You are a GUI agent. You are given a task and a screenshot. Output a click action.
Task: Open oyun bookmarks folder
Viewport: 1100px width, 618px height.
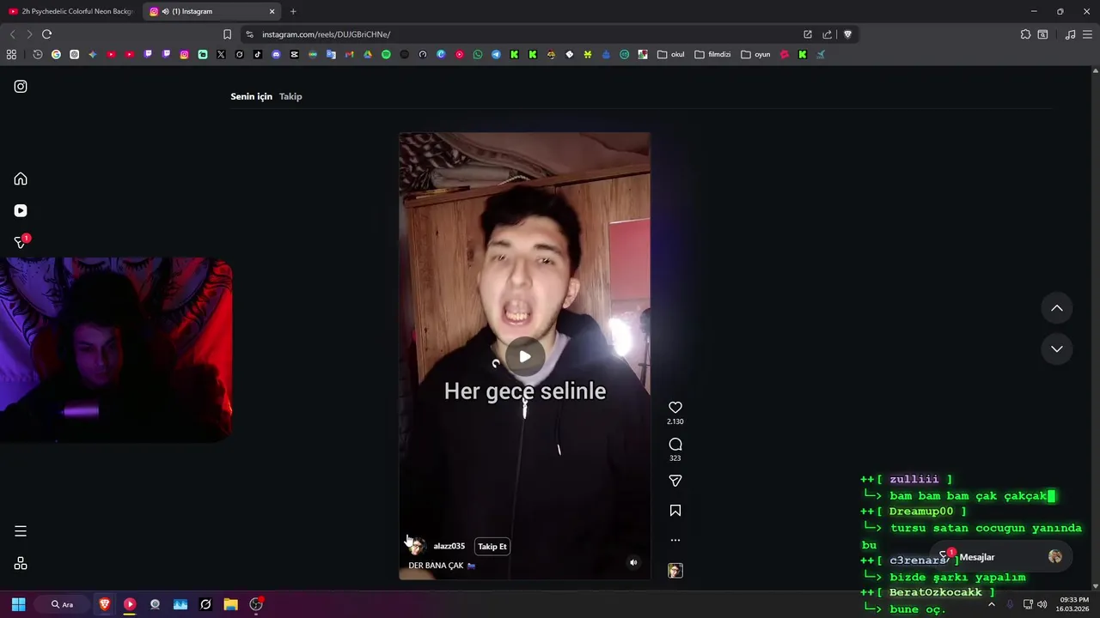(756, 54)
